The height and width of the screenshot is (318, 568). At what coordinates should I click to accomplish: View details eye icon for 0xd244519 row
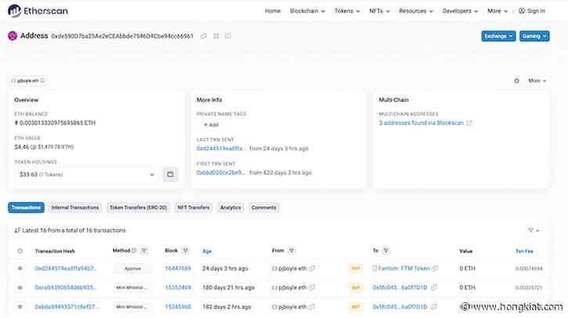coord(20,269)
